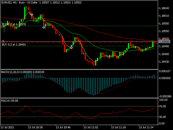Image resolution: width=173 pixels, height=130 pixels.
Task: Select the 'BUY 0.2 at 1.18491' order label
Action: click(x=14, y=45)
